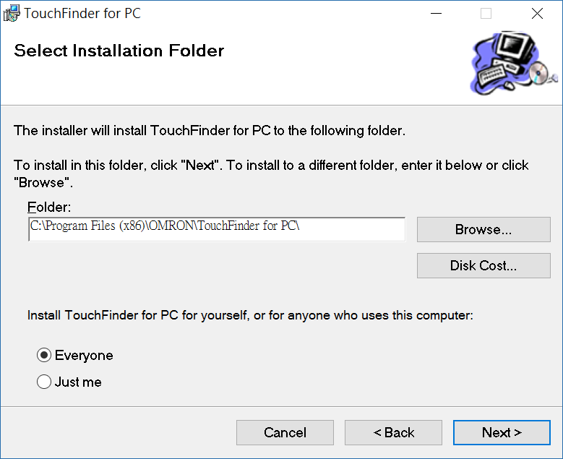563x459 pixels.
Task: Click the 'for yourself, or for anyone' prompt text
Action: 250,315
